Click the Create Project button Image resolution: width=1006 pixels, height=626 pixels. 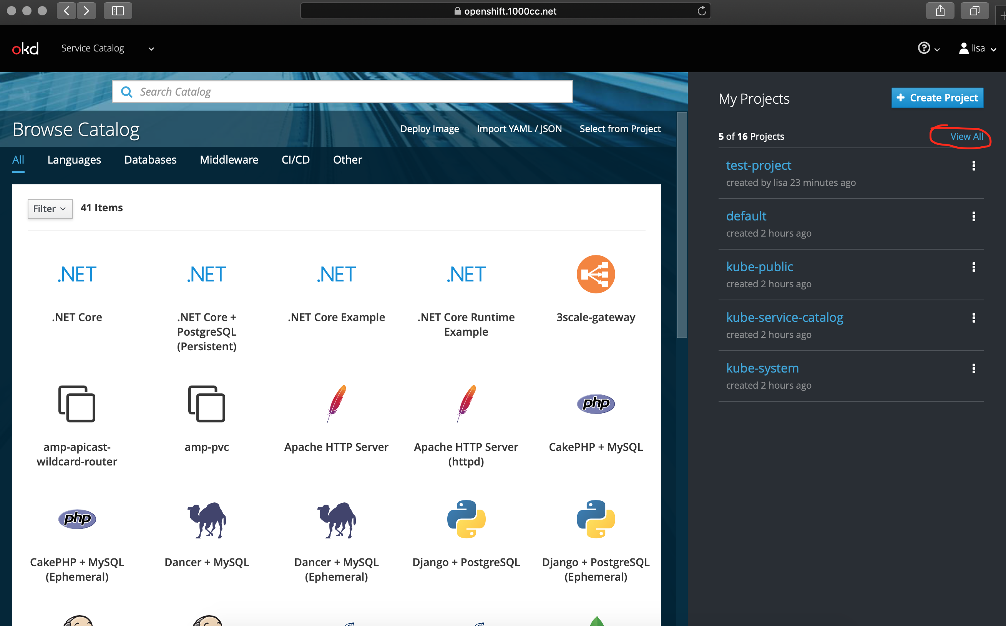pyautogui.click(x=937, y=98)
